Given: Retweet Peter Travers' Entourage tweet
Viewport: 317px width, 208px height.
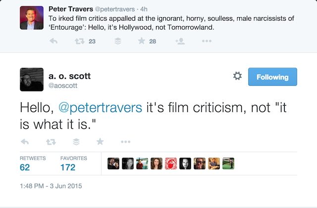Looking at the screenshot, I should (x=80, y=42).
